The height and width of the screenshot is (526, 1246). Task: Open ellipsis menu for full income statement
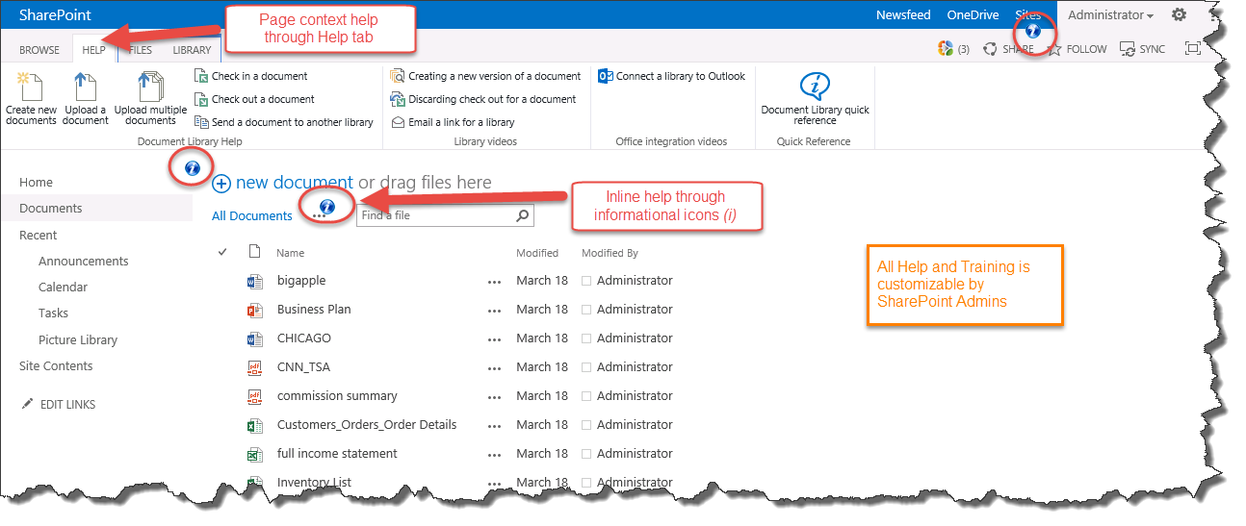[x=495, y=455]
